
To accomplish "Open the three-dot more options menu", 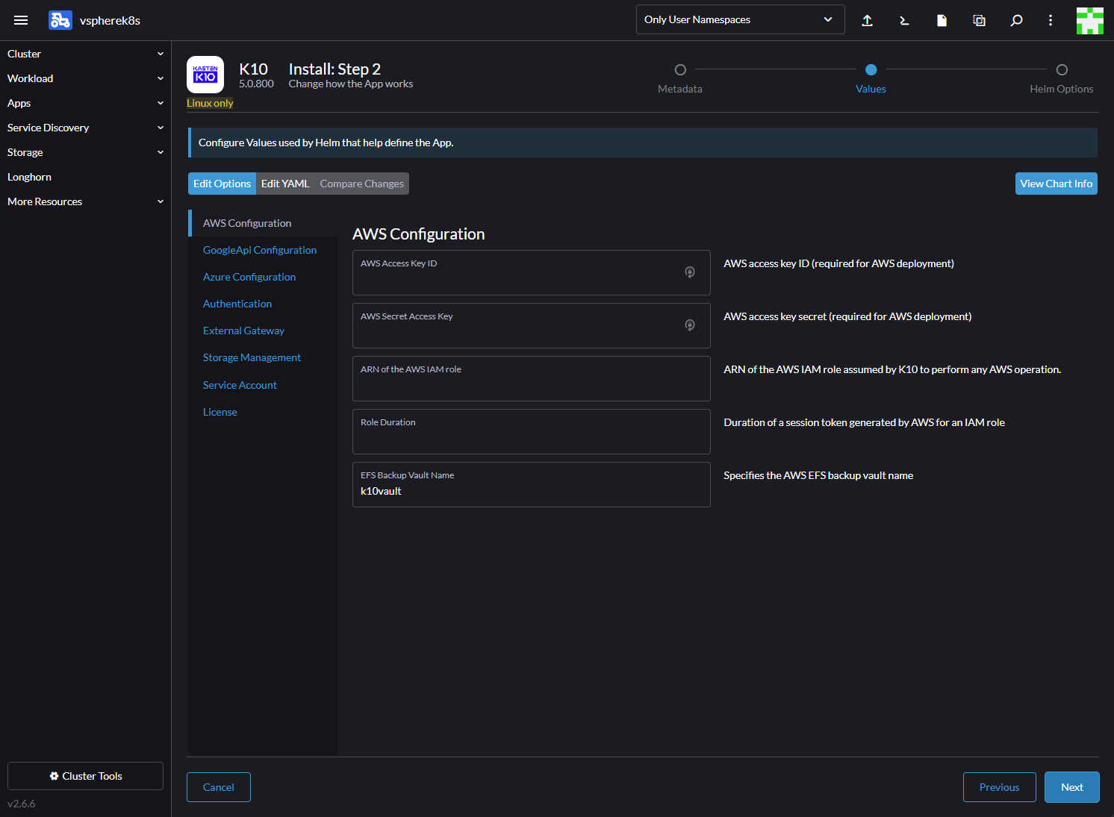I will coord(1051,20).
